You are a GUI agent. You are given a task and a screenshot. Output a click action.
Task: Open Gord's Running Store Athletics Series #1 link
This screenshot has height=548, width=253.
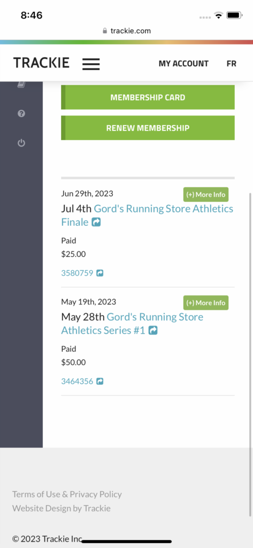pos(133,324)
